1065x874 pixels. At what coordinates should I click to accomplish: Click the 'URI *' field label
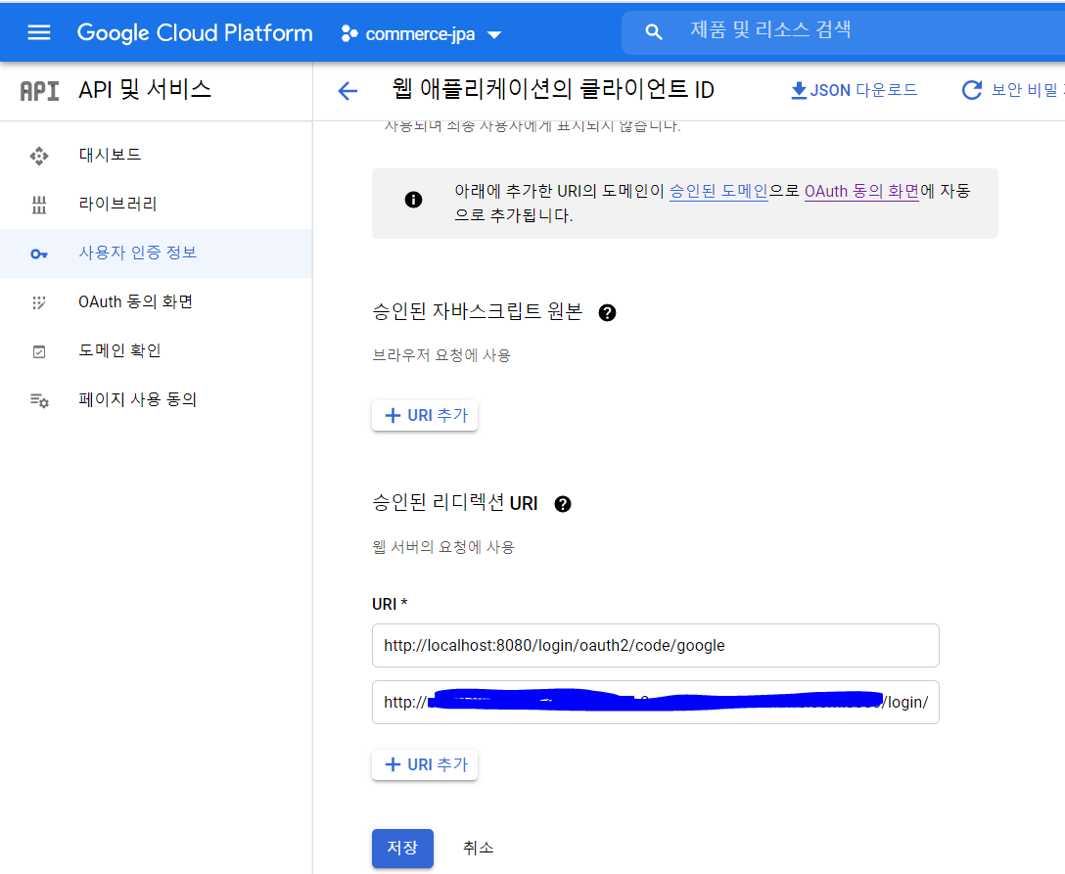pyautogui.click(x=390, y=604)
